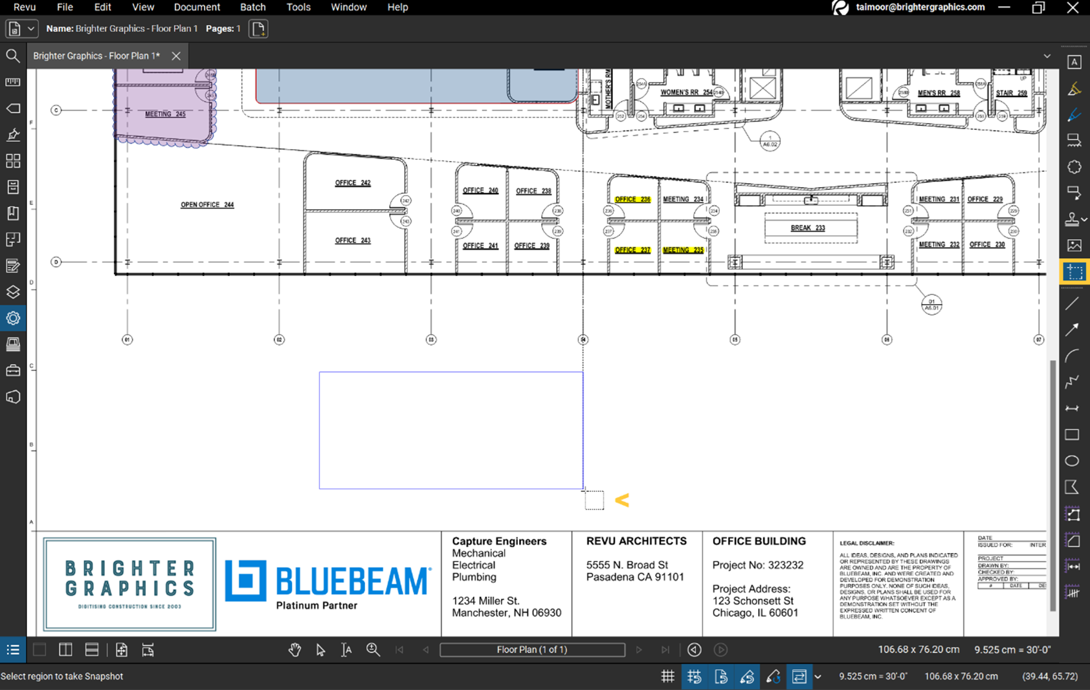Expand the Stamp tool dropdown arrow
This screenshot has height=690, width=1090.
click(1084, 219)
